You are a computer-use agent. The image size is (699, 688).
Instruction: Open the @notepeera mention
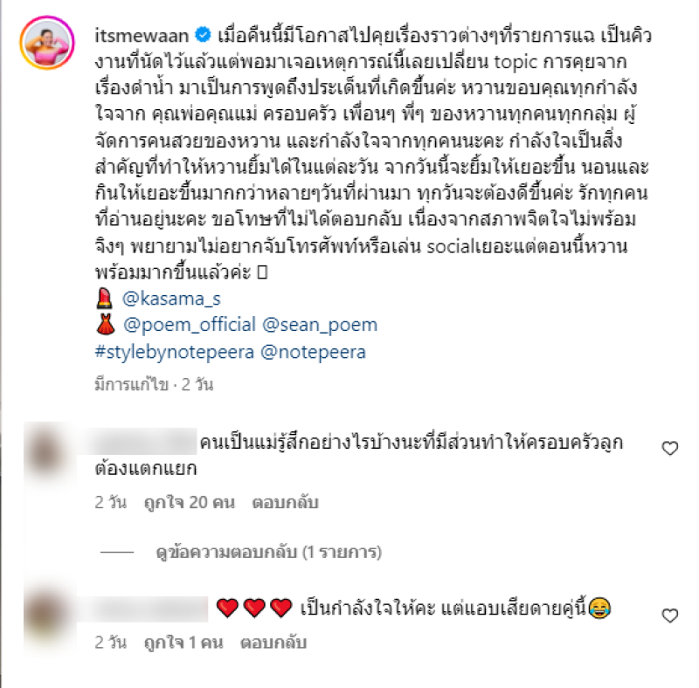(x=313, y=352)
